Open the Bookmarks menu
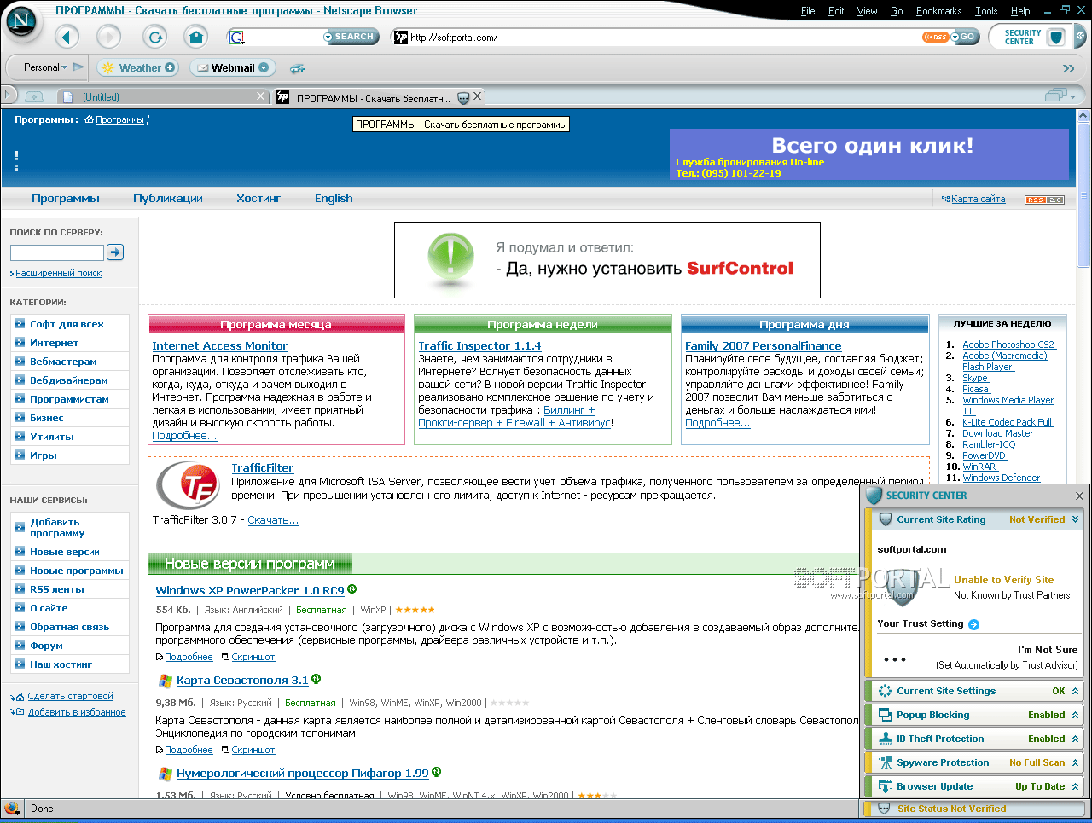The height and width of the screenshot is (823, 1092). [x=938, y=11]
